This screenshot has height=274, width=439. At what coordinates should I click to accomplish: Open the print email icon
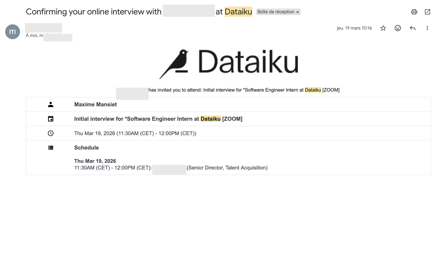(x=414, y=12)
